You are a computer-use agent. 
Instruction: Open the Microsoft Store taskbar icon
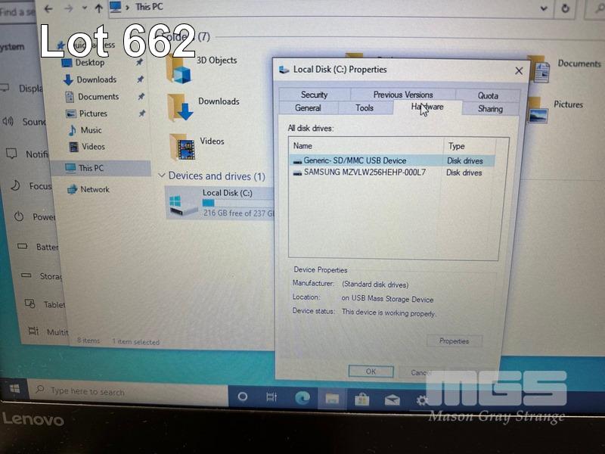point(362,398)
